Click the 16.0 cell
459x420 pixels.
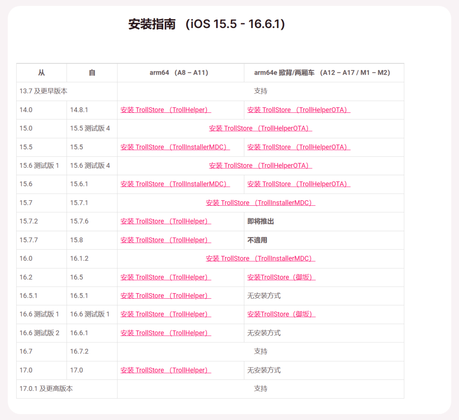click(42, 258)
